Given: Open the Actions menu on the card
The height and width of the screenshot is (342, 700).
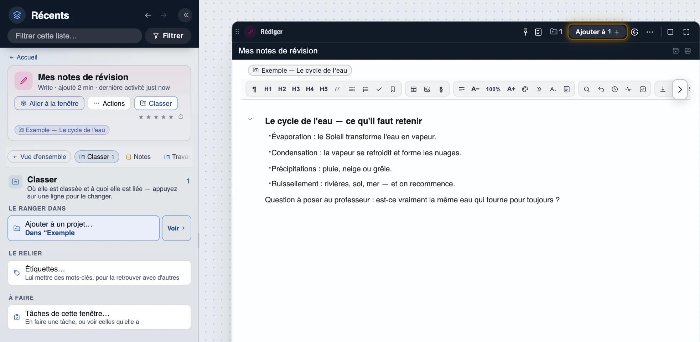Looking at the screenshot, I should point(109,103).
